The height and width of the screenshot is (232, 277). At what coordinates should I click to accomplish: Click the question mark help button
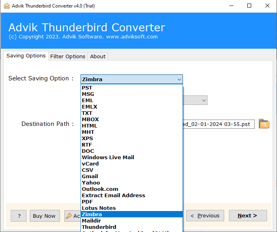click(19, 216)
